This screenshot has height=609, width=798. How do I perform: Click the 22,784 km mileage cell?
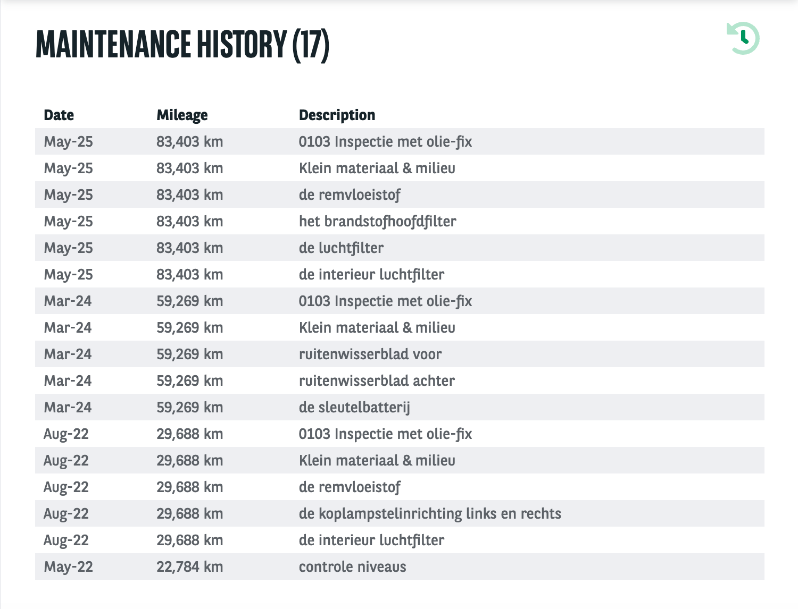(189, 566)
